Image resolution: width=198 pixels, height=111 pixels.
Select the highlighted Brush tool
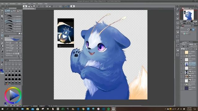(2, 35)
